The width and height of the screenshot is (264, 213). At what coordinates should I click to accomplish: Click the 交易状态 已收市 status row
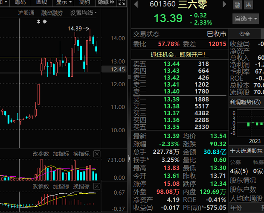180,34
